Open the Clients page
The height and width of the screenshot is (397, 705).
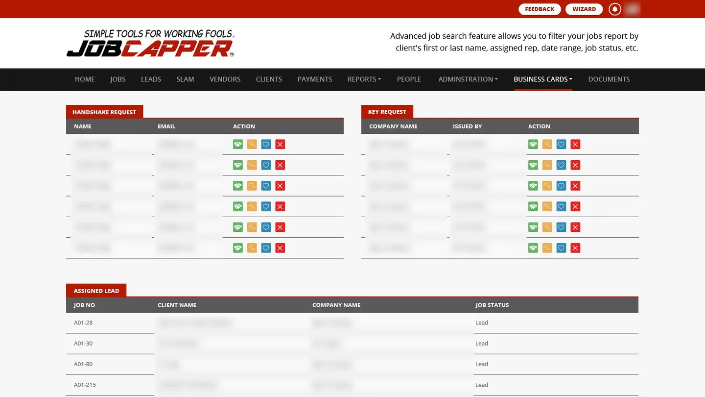pos(269,79)
